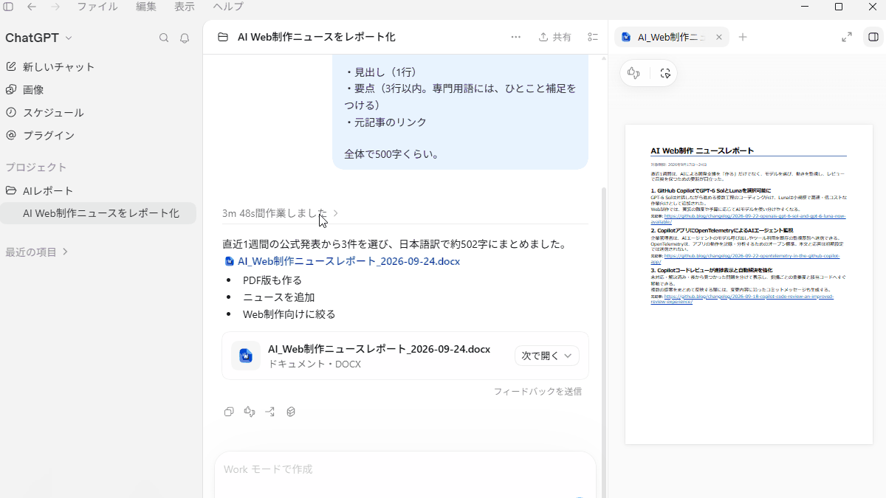Expand the 3m 48s間作業しました details
Viewport: 886px width, 498px height.
(280, 212)
